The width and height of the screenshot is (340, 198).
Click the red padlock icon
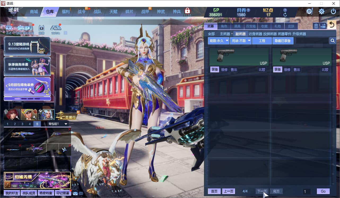(x=188, y=11)
